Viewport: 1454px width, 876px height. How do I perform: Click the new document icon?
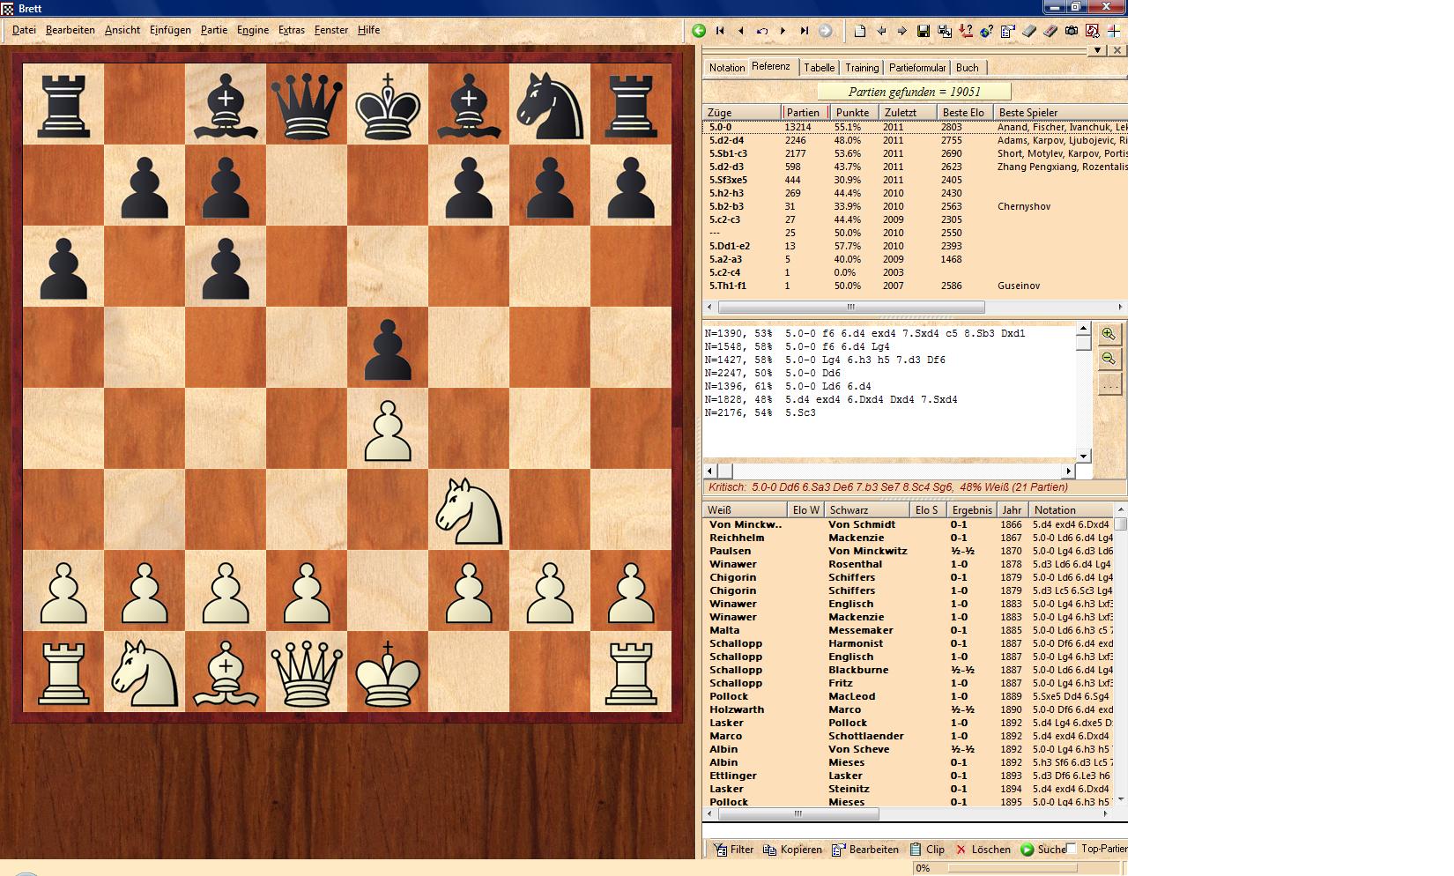(859, 31)
